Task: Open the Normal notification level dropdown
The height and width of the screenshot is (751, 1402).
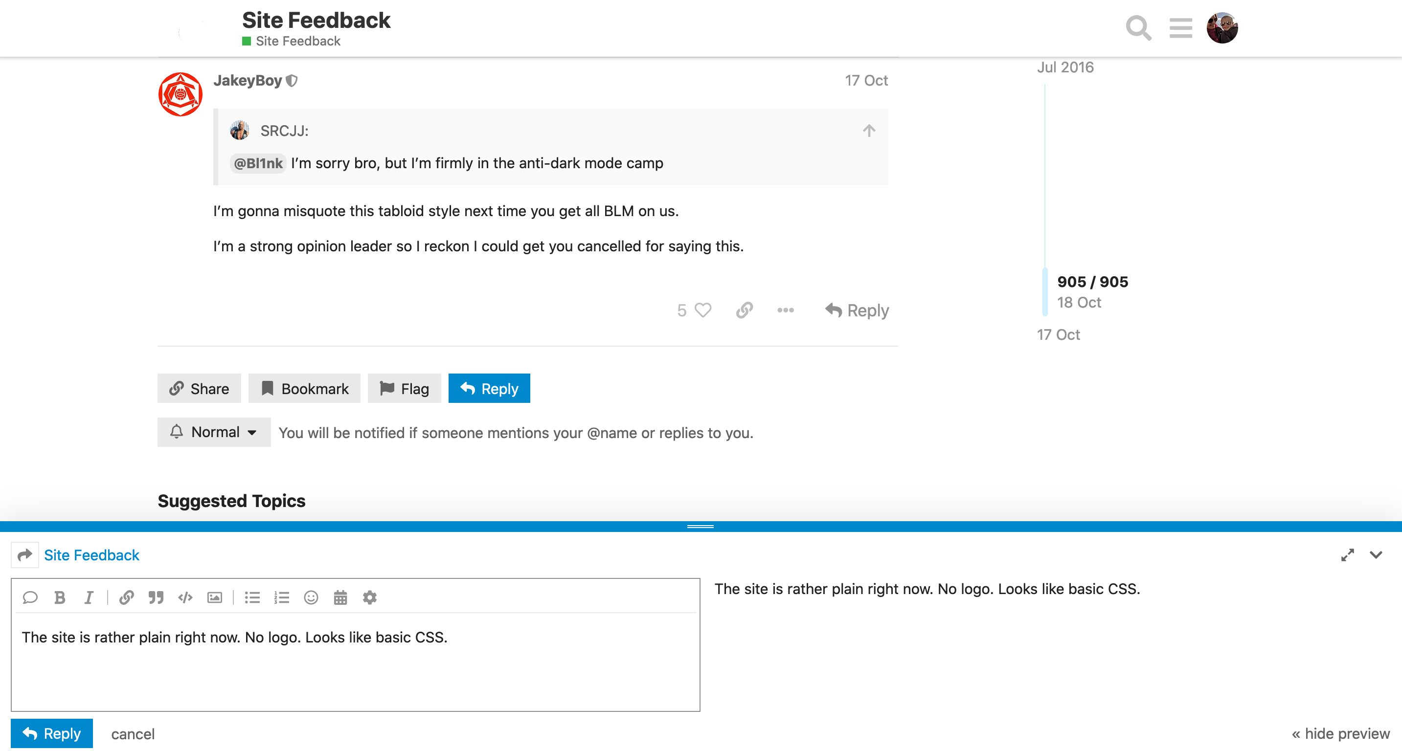Action: click(214, 432)
